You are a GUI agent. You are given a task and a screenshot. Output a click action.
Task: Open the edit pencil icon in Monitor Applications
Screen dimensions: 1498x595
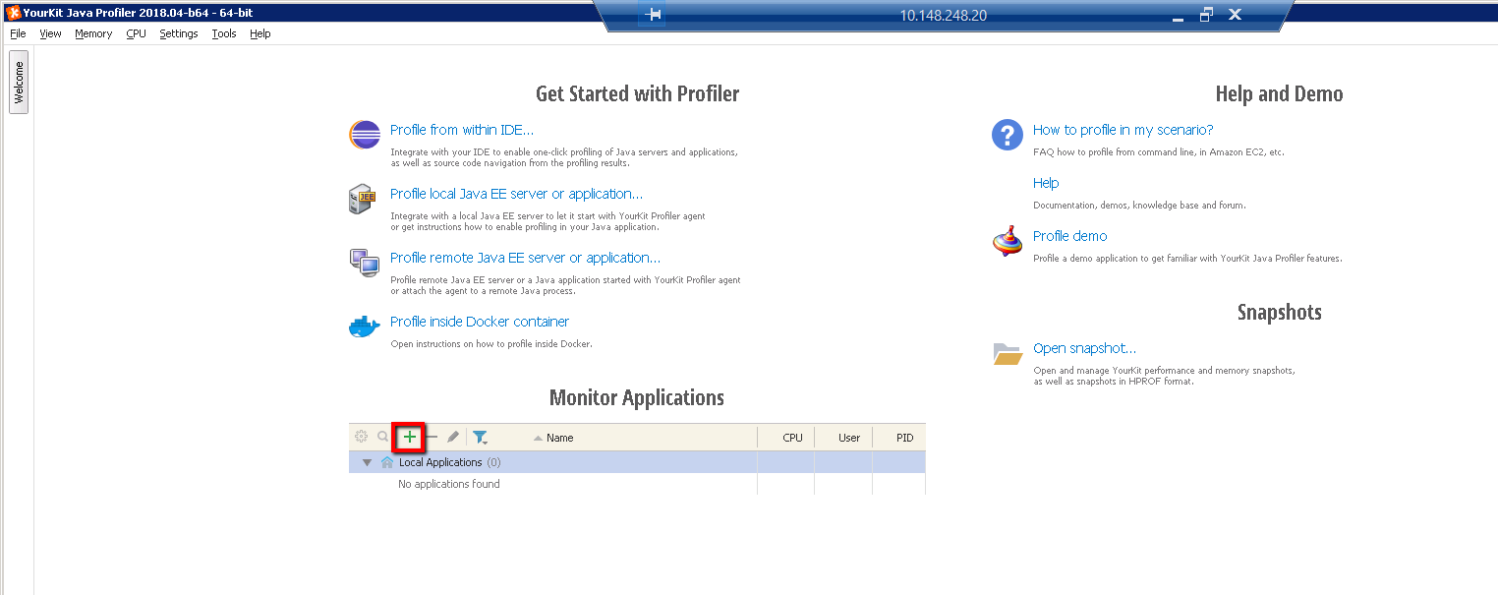tap(452, 436)
